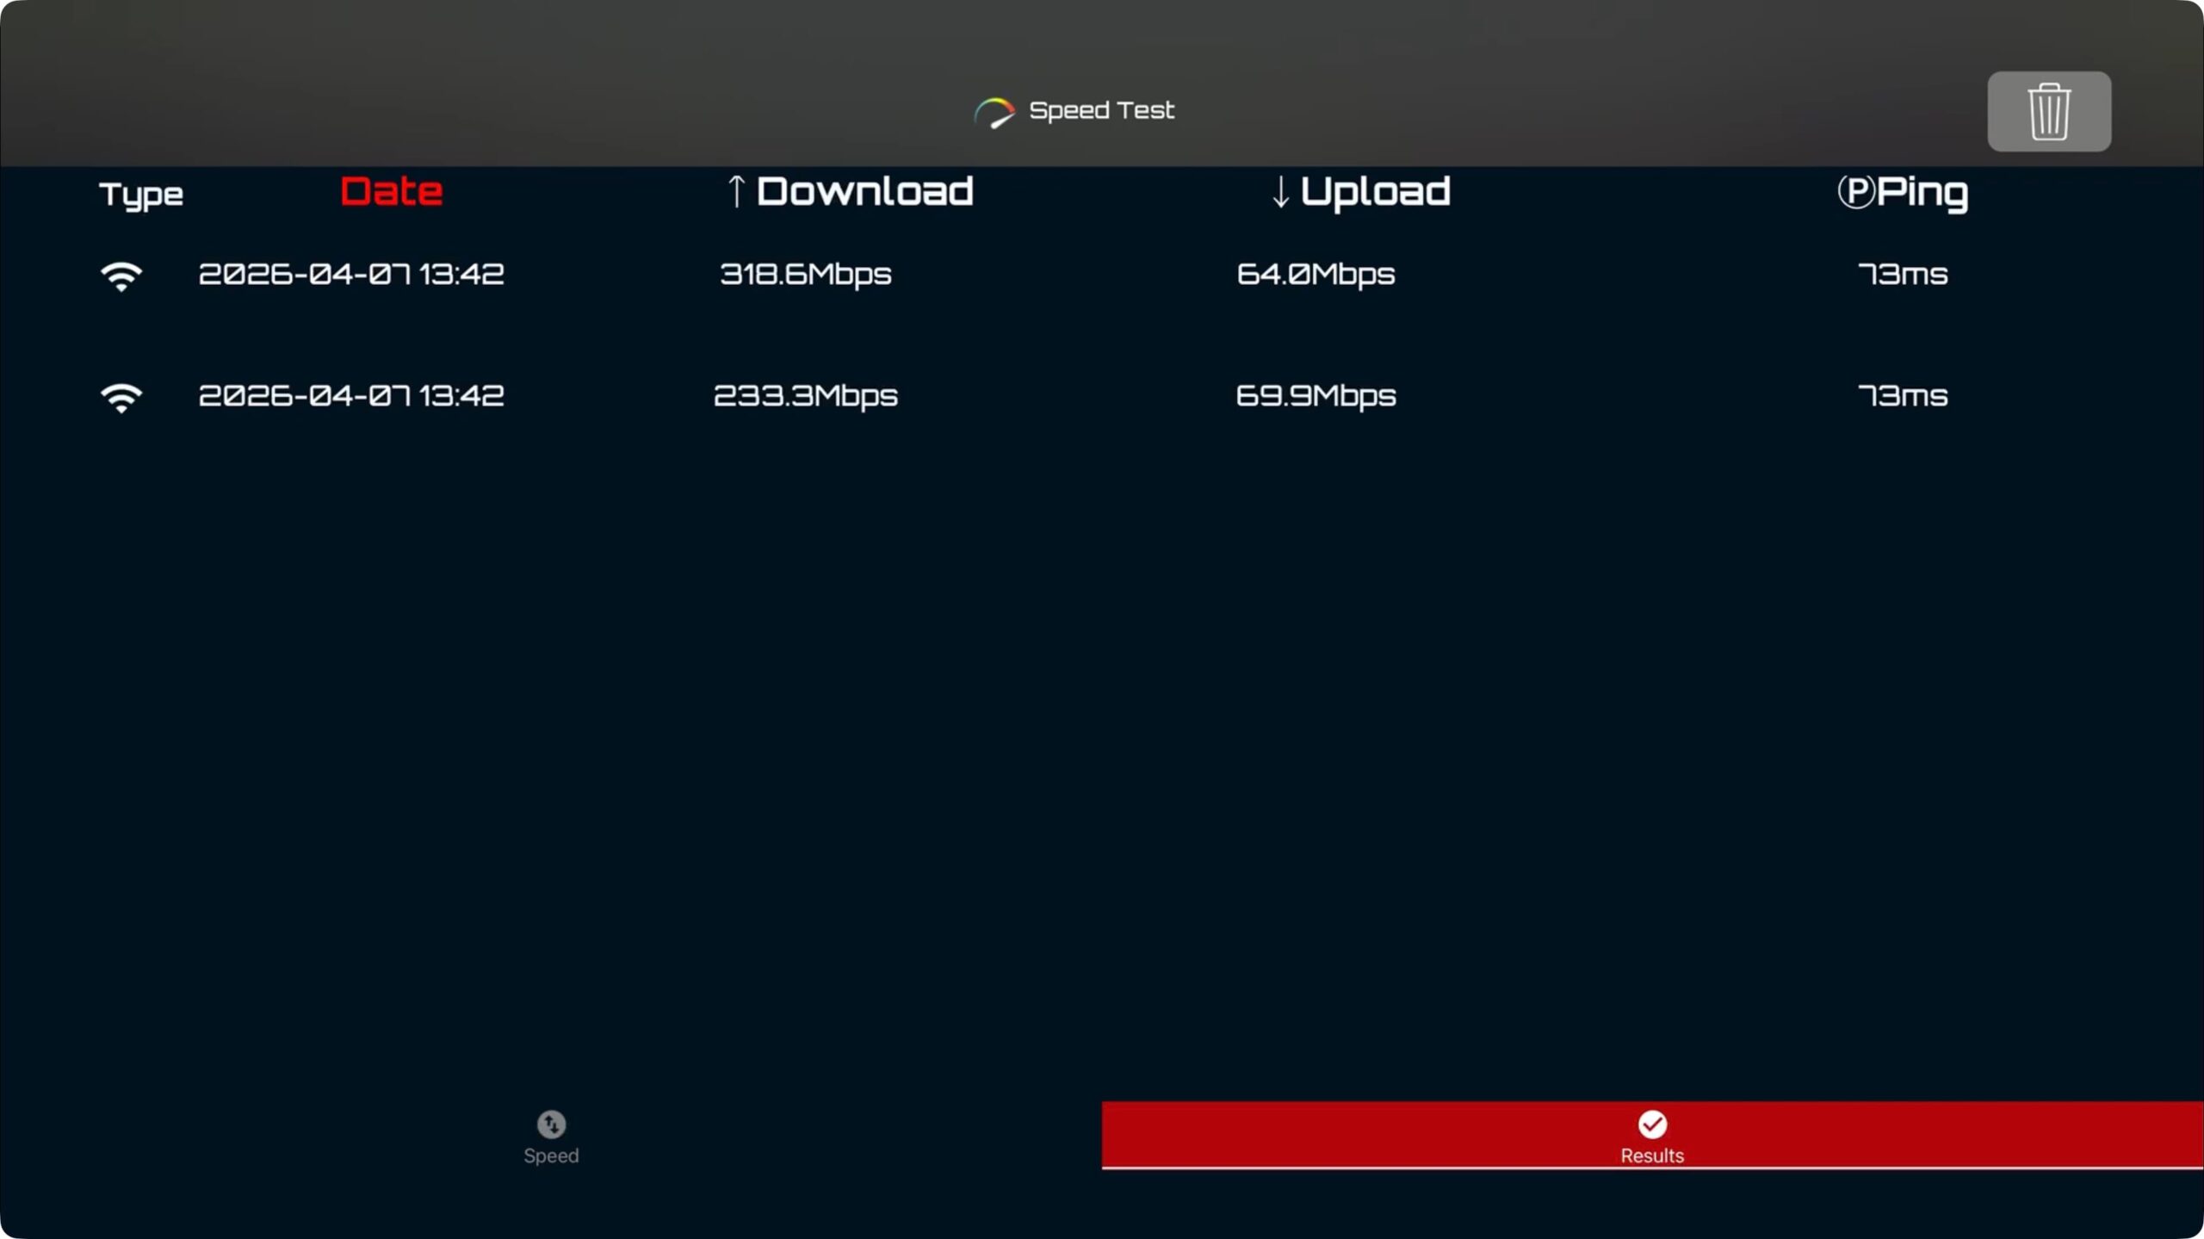
Task: Sort results by Type column header
Action: (141, 195)
